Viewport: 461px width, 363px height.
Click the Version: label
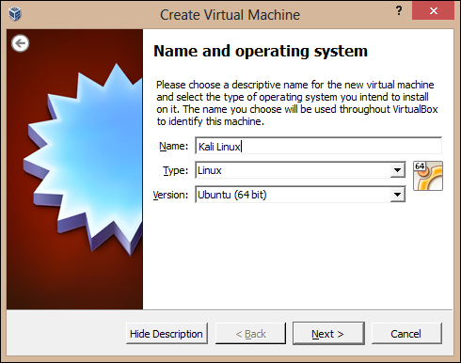coord(170,195)
